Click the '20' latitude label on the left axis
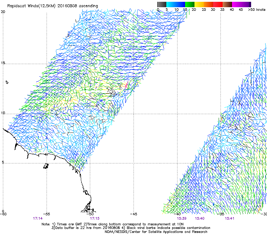The width and height of the screenshot is (267, 234). click(x=3, y=12)
